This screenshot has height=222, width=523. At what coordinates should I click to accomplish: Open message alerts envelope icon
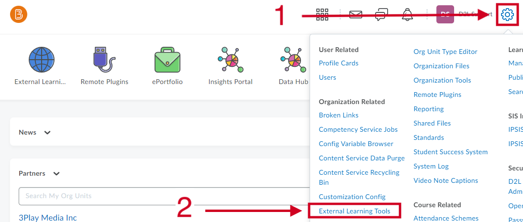coord(356,14)
